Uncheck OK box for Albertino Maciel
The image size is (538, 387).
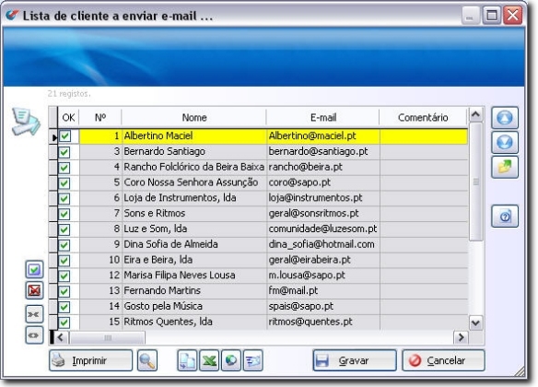pos(64,135)
